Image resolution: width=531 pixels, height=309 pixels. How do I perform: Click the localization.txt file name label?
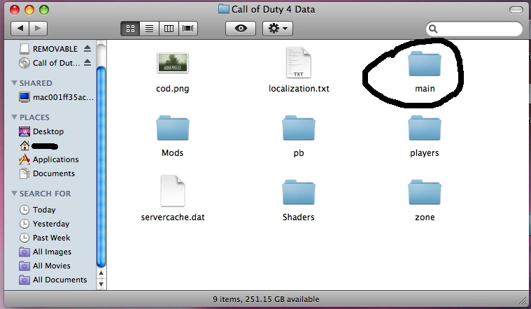pyautogui.click(x=299, y=89)
